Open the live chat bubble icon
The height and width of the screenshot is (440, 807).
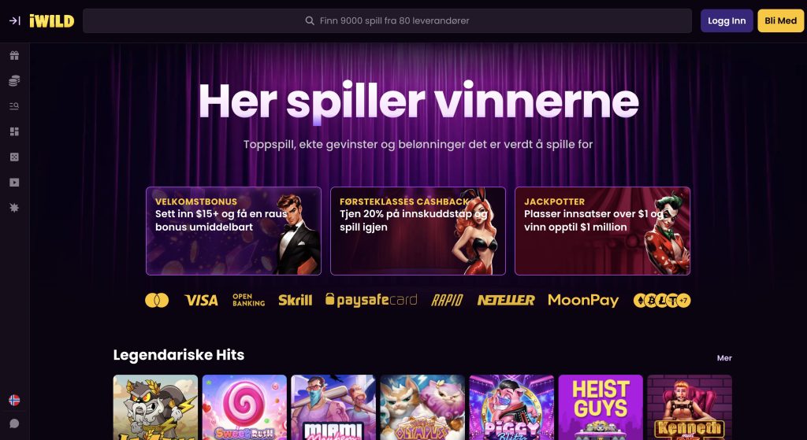click(14, 423)
